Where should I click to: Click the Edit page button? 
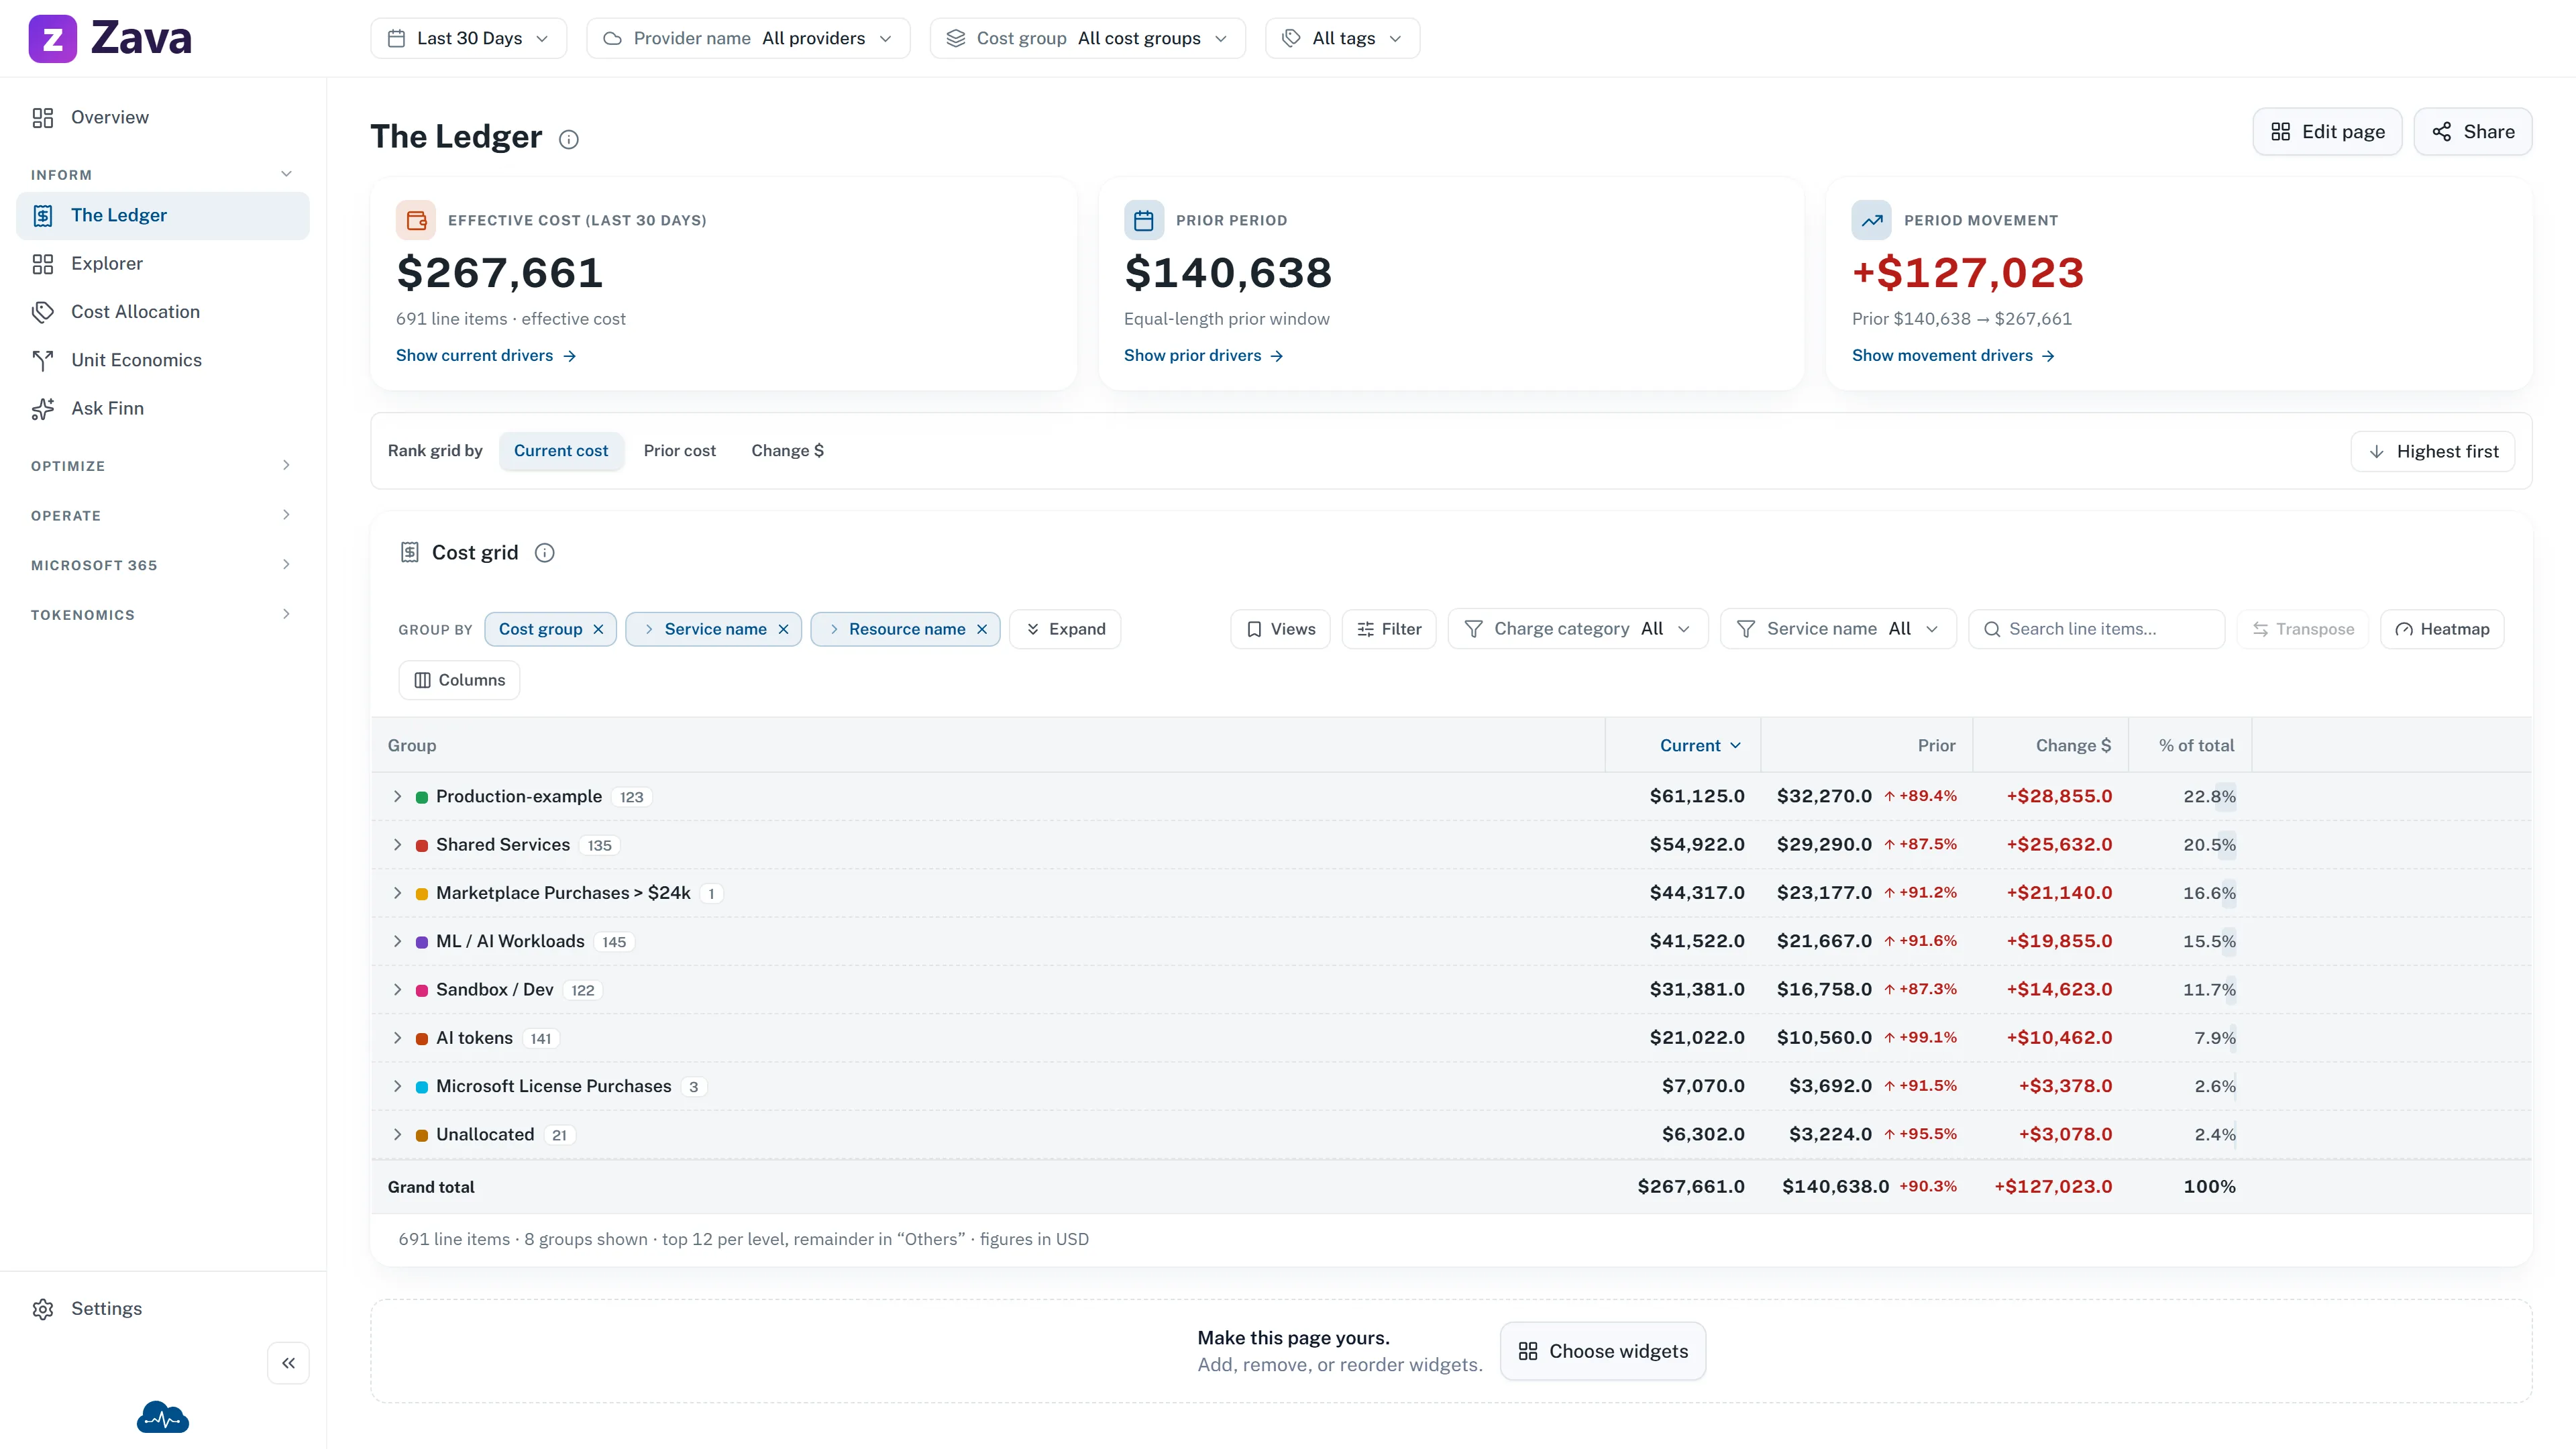tap(2327, 132)
